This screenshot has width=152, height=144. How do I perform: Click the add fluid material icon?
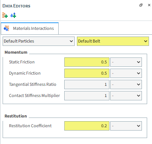tap(13, 15)
